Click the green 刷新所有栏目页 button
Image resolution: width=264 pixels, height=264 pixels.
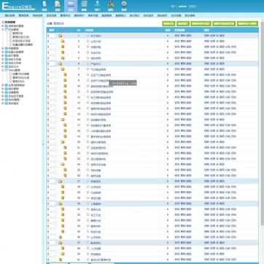click(x=201, y=23)
